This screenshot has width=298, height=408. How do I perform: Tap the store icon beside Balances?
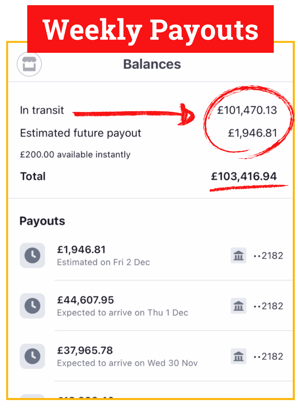(x=29, y=64)
